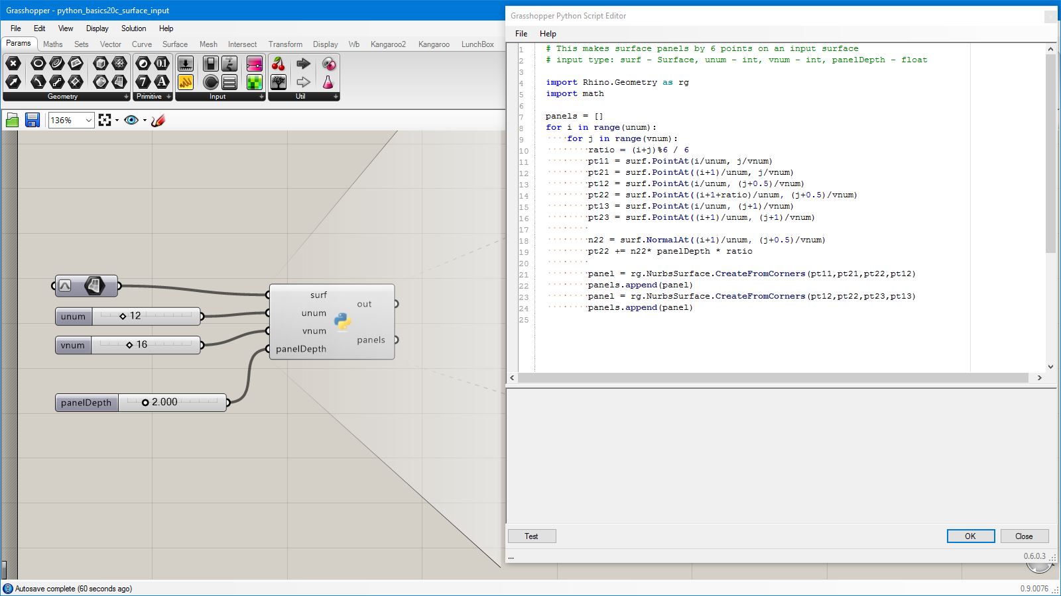1061x596 pixels.
Task: Click the right scroll arrow of code editor
Action: click(x=1039, y=377)
